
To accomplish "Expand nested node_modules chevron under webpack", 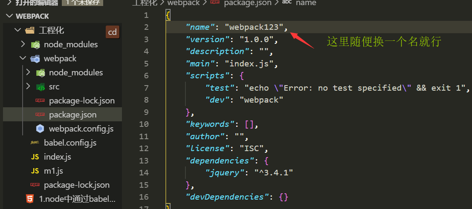I will [x=28, y=72].
